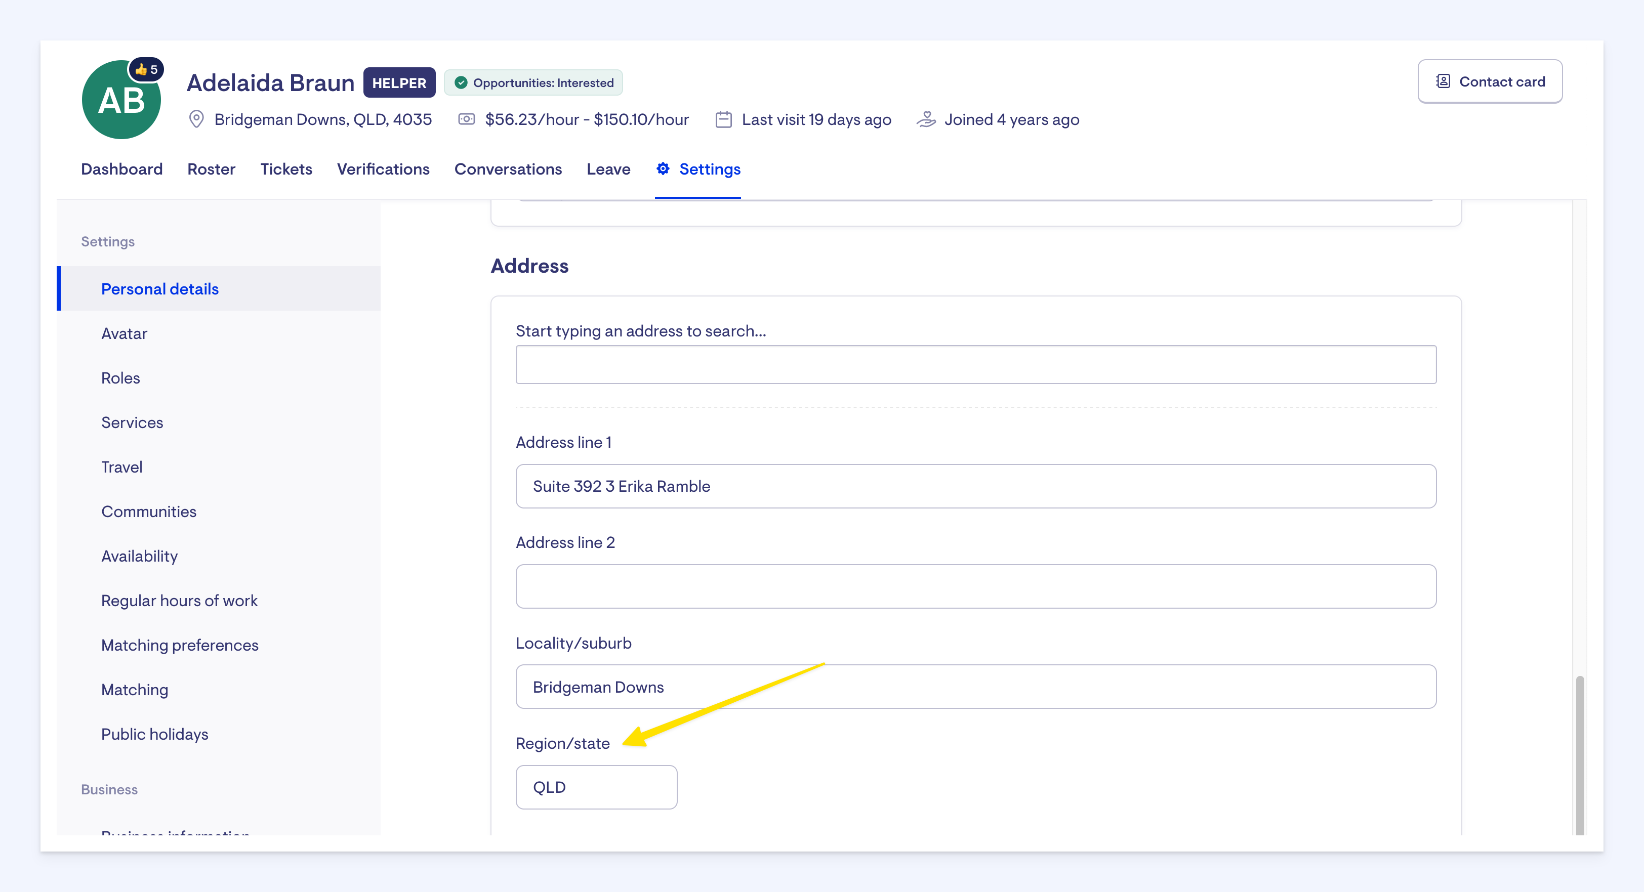This screenshot has width=1644, height=892.
Task: Click the Region/state QLD field
Action: [x=596, y=787]
